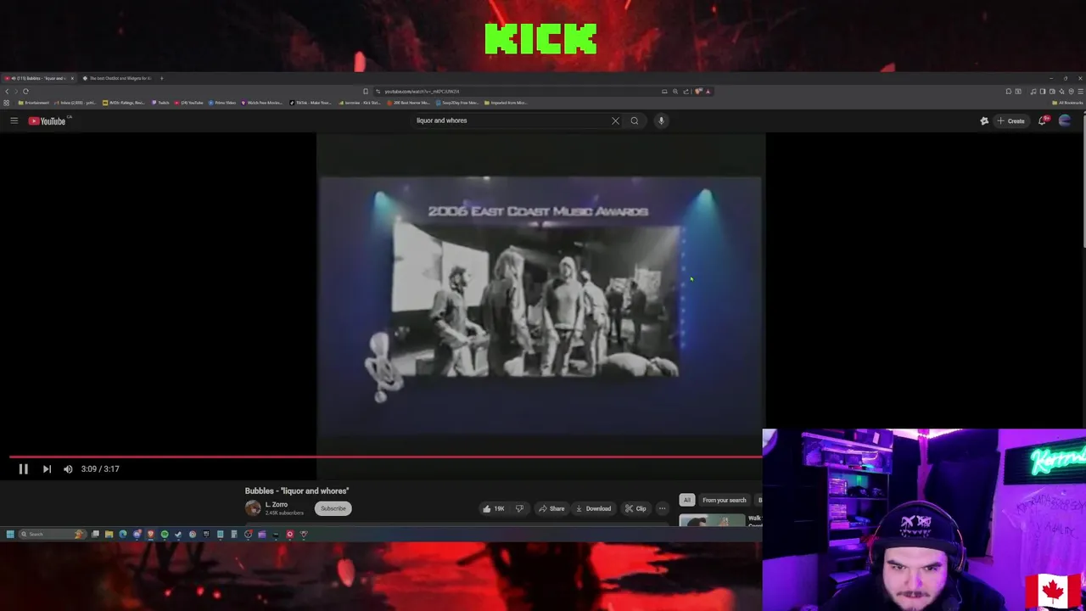Open the YouTube hamburger guide menu
The width and height of the screenshot is (1086, 611).
point(14,121)
